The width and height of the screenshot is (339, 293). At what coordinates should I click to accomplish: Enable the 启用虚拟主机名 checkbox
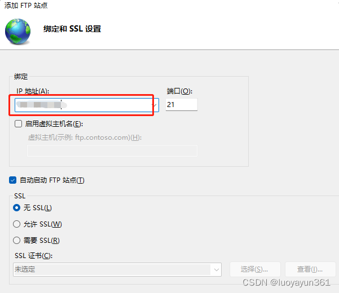tap(19, 124)
